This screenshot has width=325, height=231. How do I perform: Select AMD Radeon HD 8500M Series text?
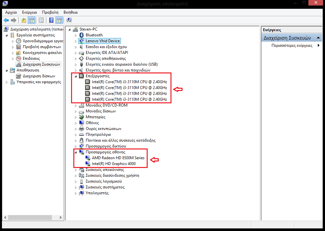pyautogui.click(x=118, y=158)
